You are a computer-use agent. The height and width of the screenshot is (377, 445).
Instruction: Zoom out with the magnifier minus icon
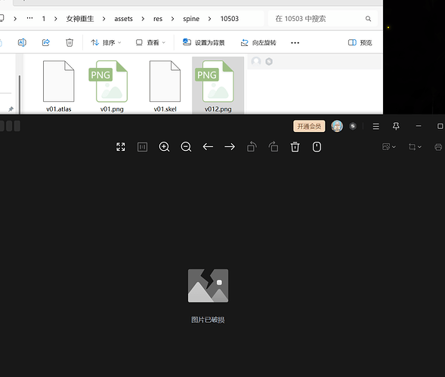point(186,147)
